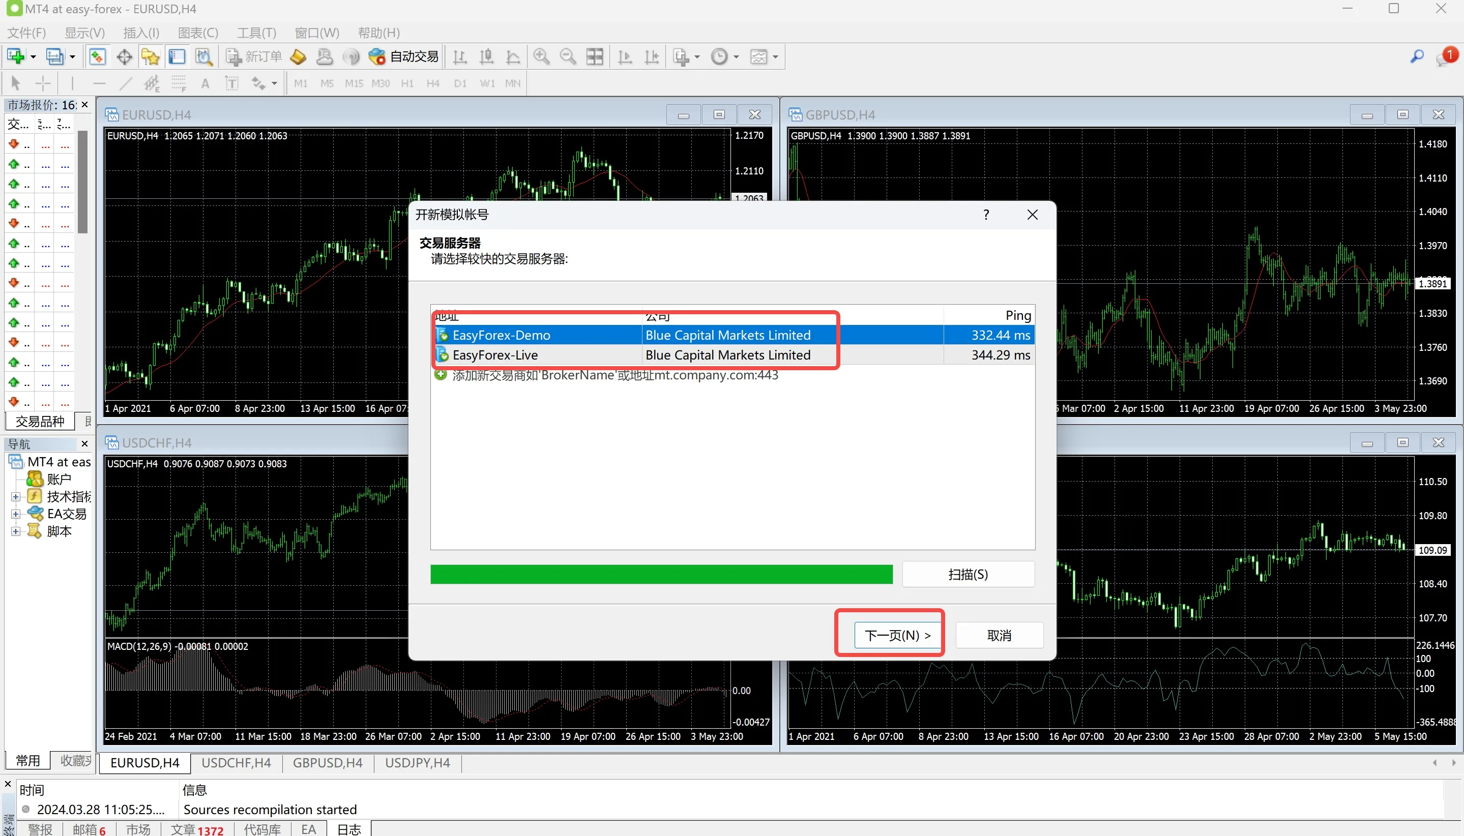Toggle chart auto scroll icon
This screenshot has width=1464, height=836.
click(625, 56)
